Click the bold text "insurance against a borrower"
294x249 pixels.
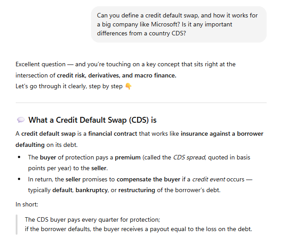pos(222,133)
